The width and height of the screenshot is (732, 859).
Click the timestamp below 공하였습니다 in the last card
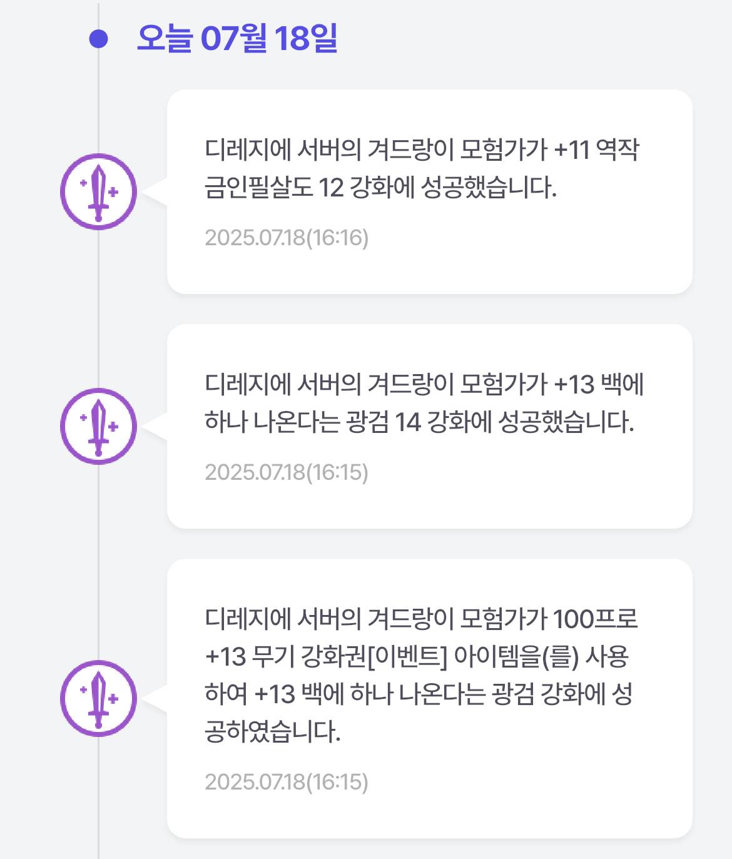[x=287, y=782]
